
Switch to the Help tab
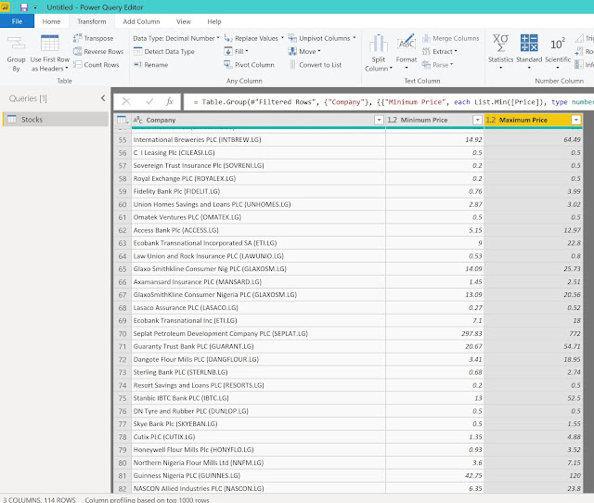[214, 21]
